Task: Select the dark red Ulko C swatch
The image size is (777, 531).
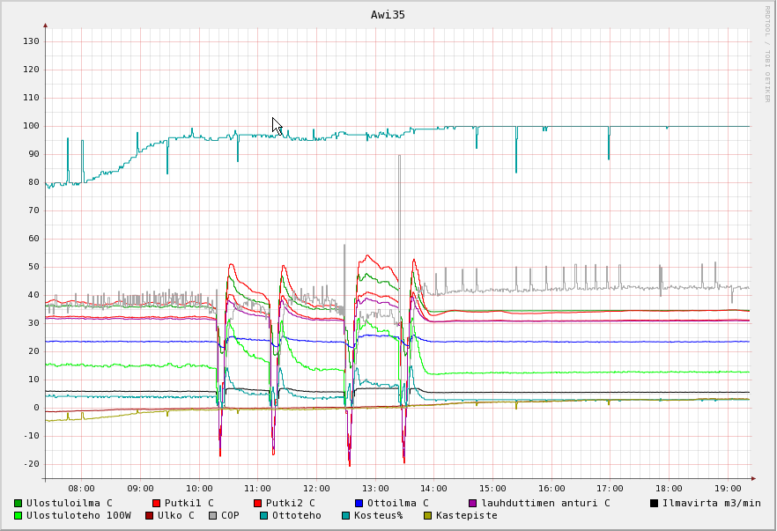Action: tap(149, 515)
